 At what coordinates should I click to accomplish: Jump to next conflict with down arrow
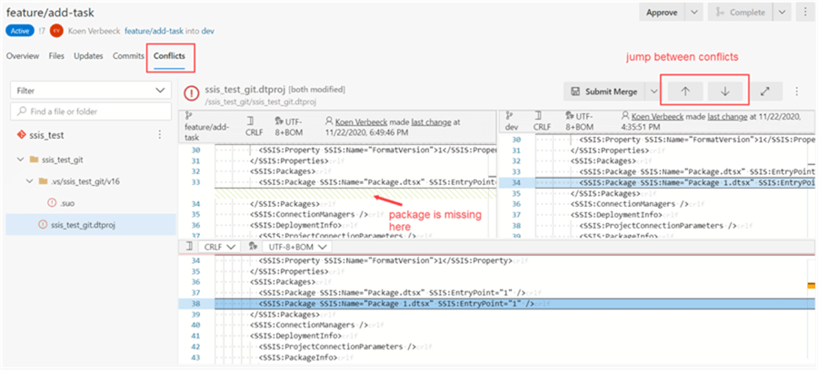pos(725,91)
